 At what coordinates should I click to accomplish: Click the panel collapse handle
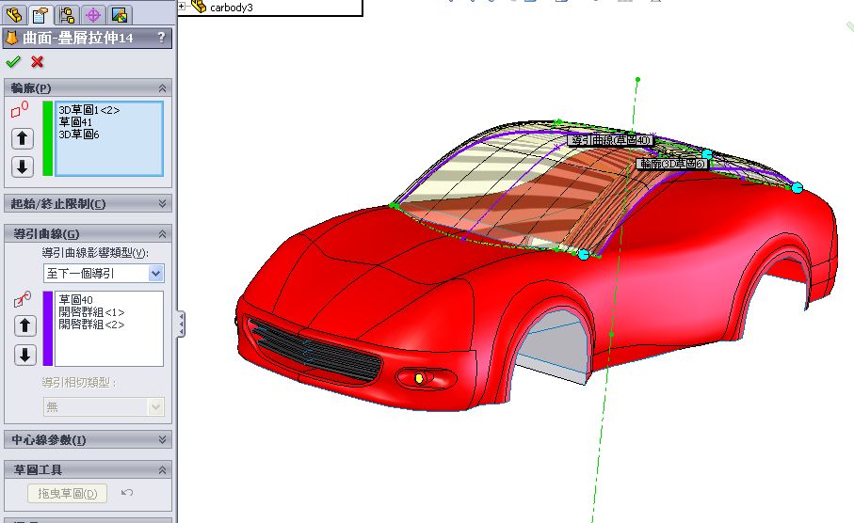point(181,325)
